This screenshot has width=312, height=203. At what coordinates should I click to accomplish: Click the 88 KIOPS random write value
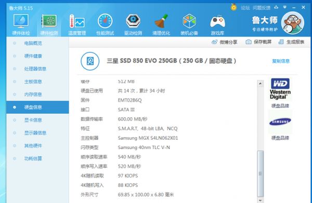pyautogui.click(x=128, y=185)
